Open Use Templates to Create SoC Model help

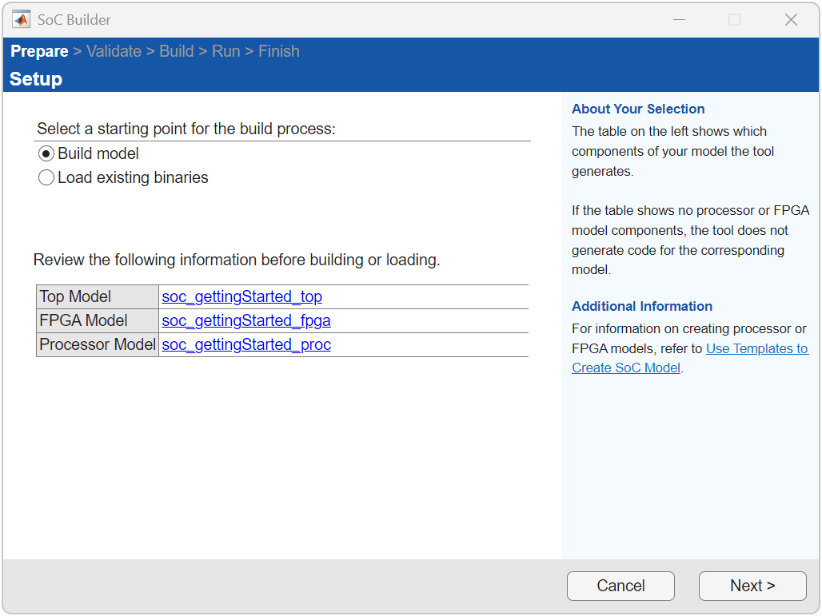point(756,349)
